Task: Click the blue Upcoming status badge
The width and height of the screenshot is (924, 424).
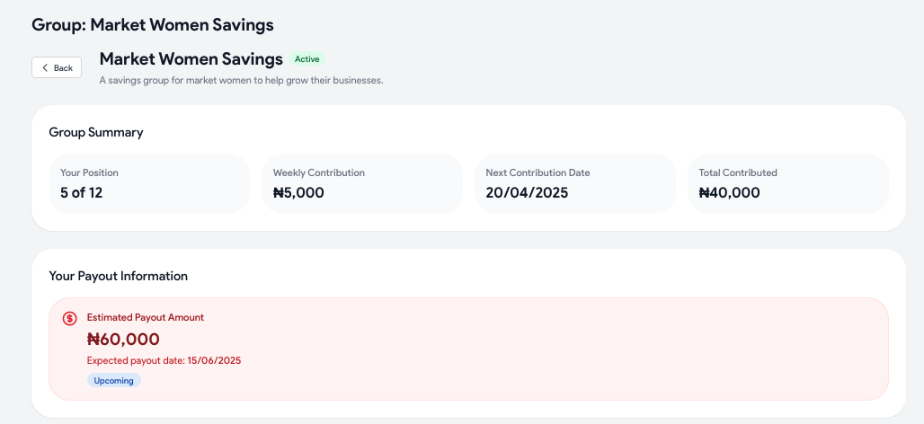Action: point(114,380)
